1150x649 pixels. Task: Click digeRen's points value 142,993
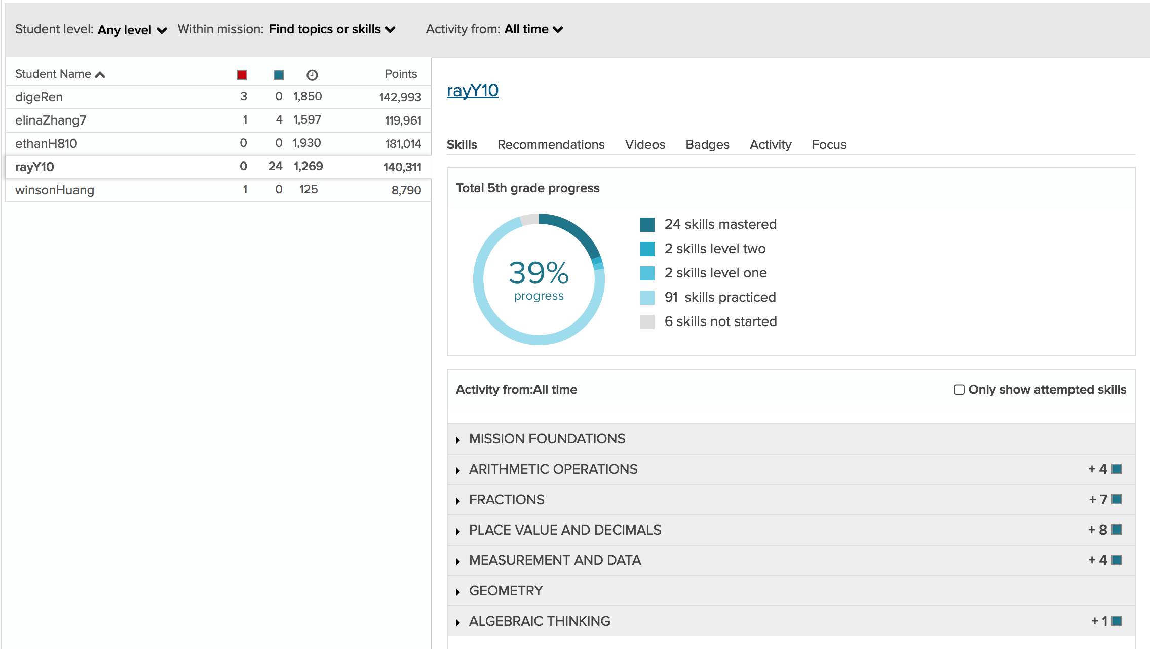400,97
